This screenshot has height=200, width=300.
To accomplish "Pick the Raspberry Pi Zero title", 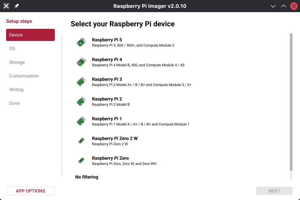I will coord(110,158).
